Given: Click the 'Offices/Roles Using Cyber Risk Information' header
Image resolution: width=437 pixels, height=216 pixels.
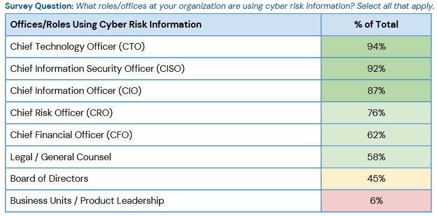Looking at the screenshot, I should [106, 24].
